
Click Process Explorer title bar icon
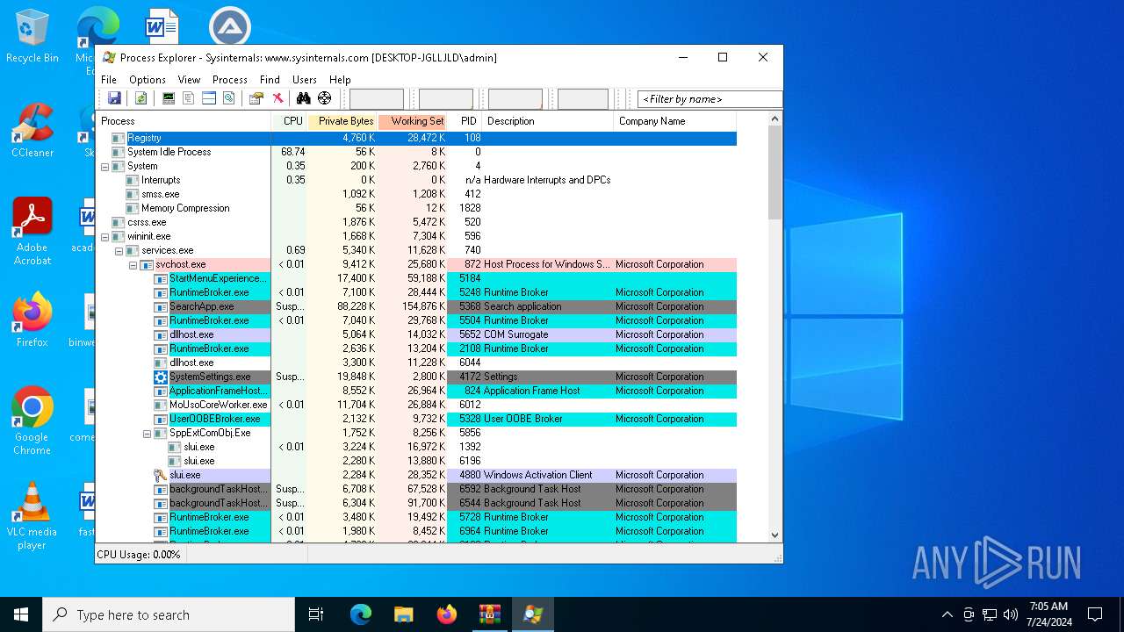pyautogui.click(x=109, y=57)
